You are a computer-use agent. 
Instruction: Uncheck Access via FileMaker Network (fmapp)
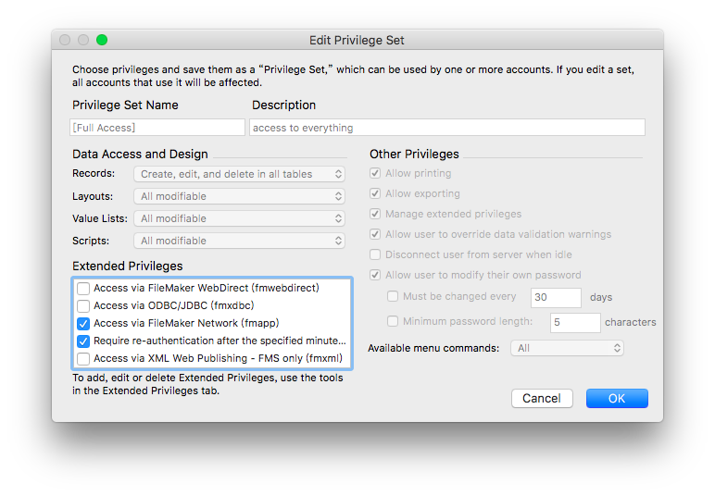(83, 323)
